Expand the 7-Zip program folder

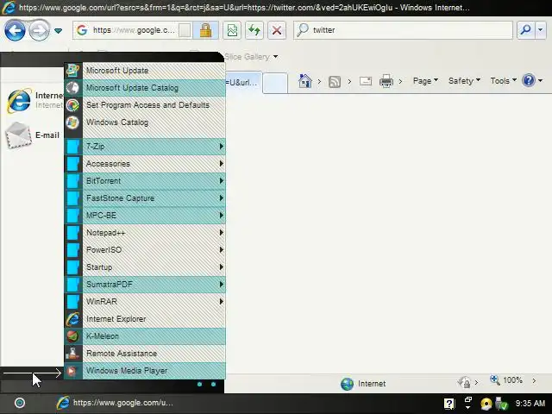[145, 146]
